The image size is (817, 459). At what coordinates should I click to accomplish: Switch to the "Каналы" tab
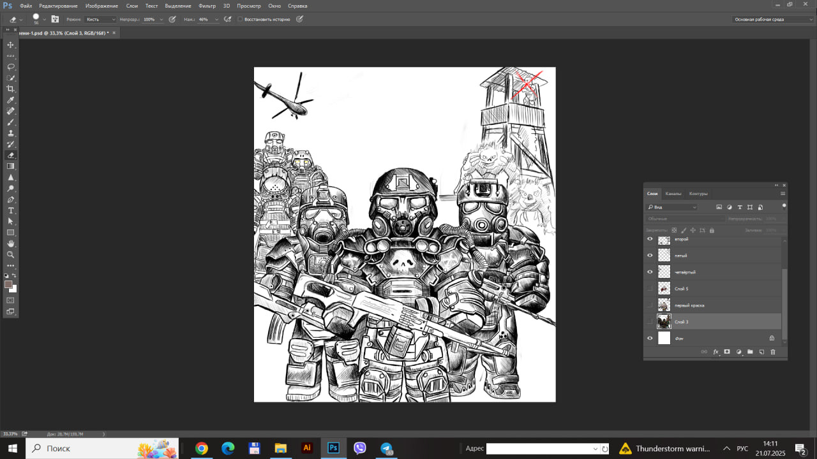(673, 194)
